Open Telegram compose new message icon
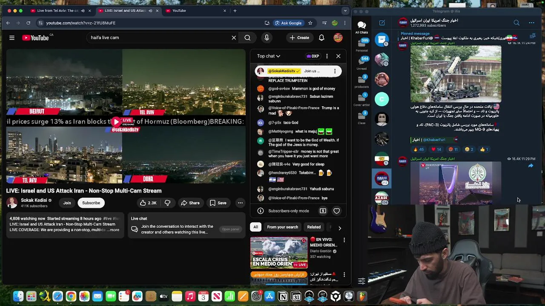545x306 pixels. pos(382,23)
